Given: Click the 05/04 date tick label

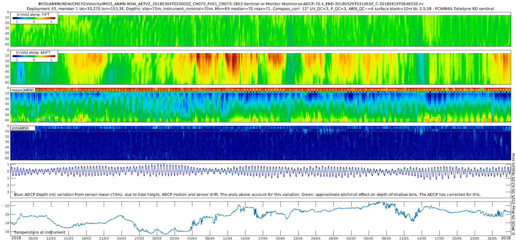Looking at the screenshot, I should click(x=192, y=238).
